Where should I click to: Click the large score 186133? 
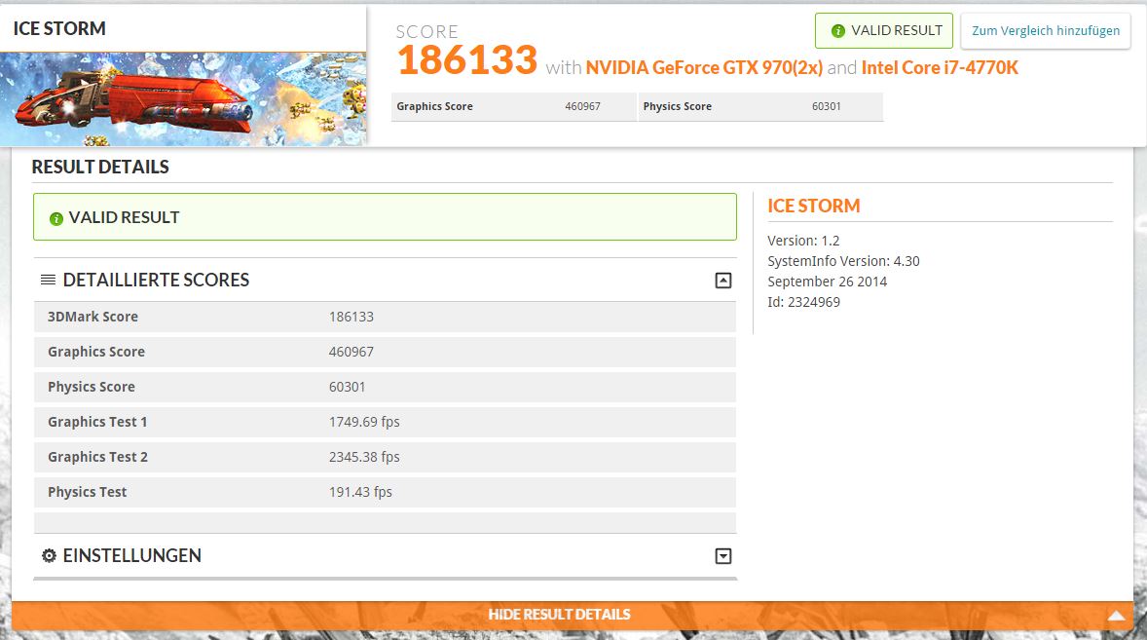(x=466, y=60)
